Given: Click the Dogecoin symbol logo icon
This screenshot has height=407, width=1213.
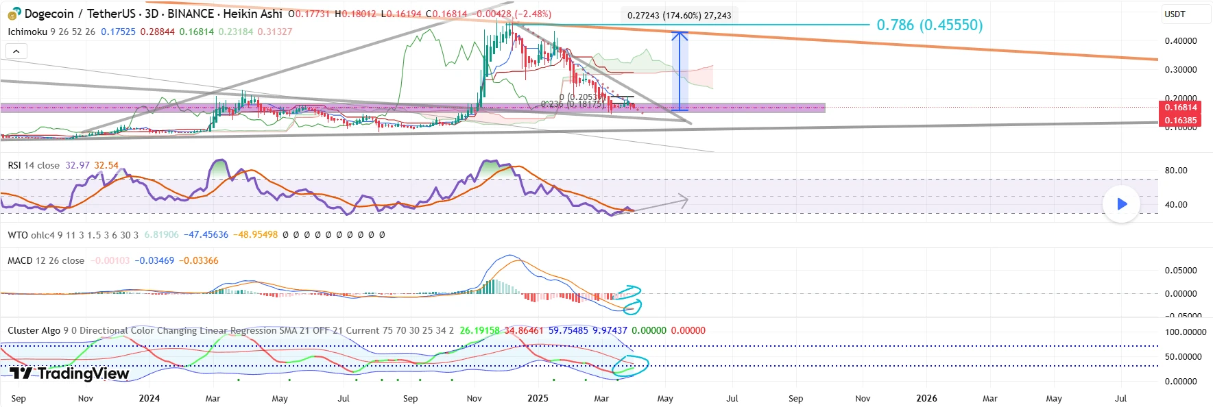Looking at the screenshot, I should (14, 14).
